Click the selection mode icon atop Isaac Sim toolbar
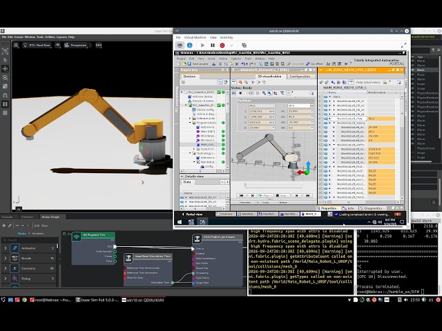The width and height of the screenshot is (442, 331). pos(5,51)
